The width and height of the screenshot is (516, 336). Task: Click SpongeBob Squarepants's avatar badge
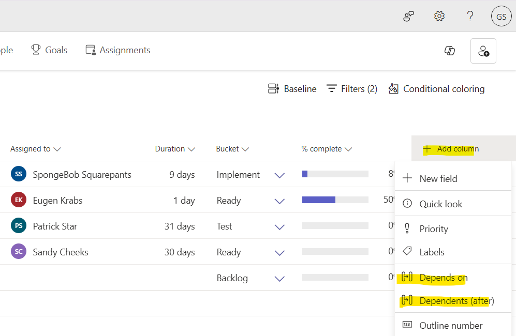[18, 174]
